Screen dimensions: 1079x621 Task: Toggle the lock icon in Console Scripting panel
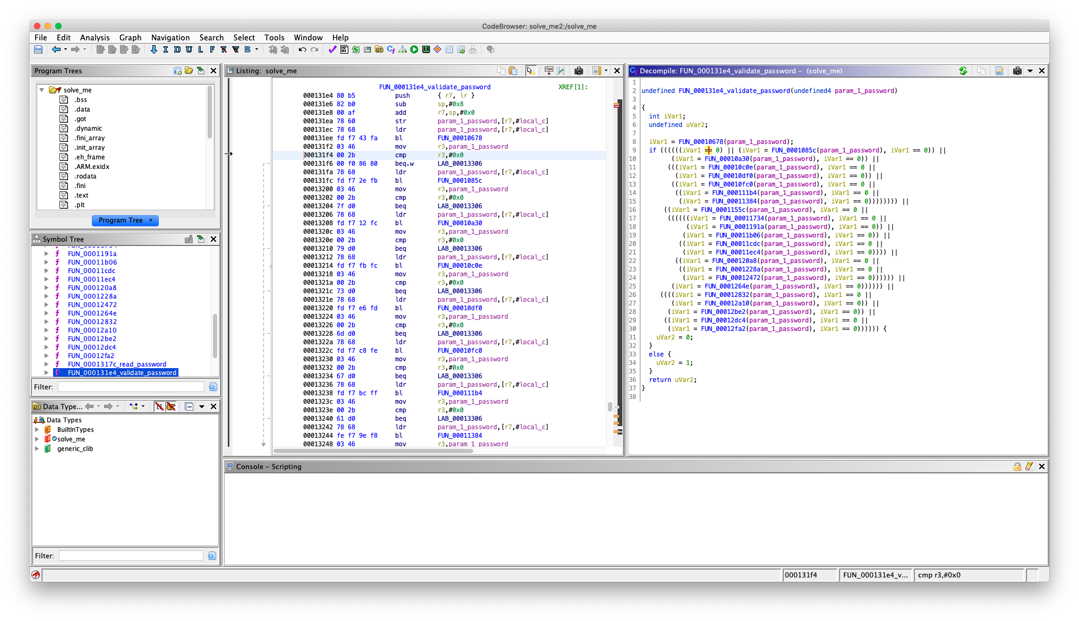(1017, 466)
